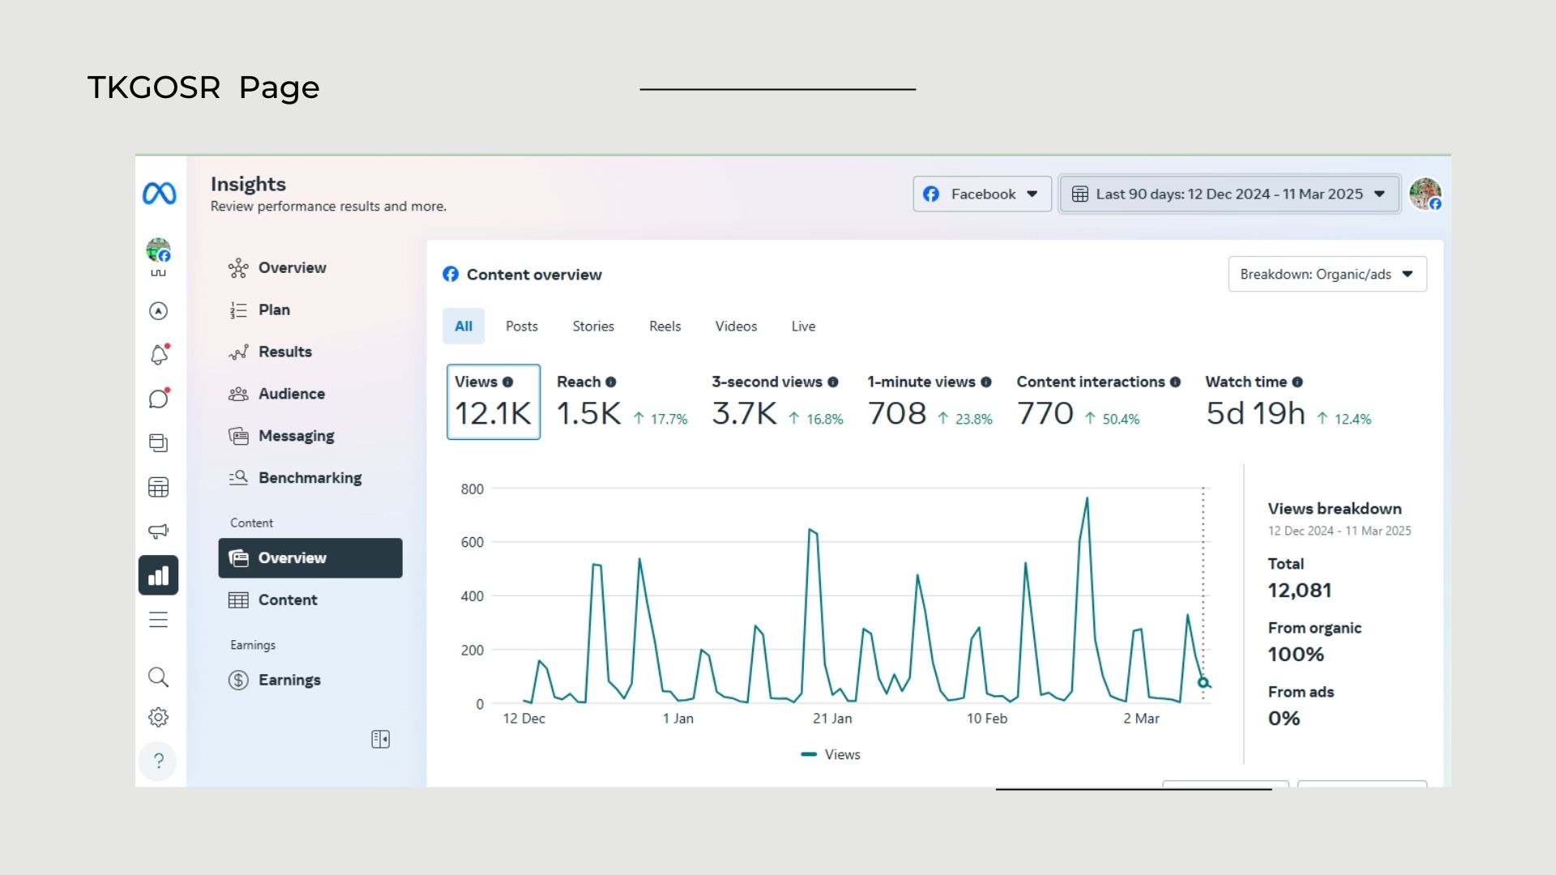
Task: Collapse the navigation panel toggle
Action: click(x=380, y=739)
